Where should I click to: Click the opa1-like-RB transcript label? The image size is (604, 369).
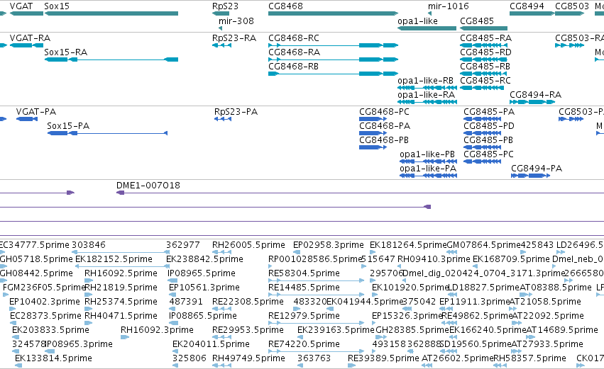coord(425,80)
